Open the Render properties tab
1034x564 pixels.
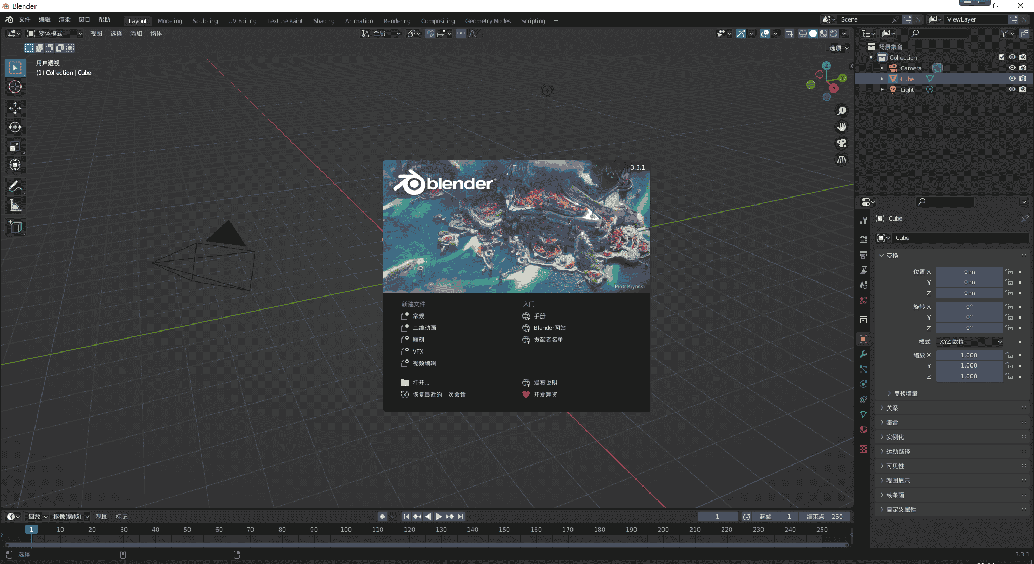coord(863,239)
